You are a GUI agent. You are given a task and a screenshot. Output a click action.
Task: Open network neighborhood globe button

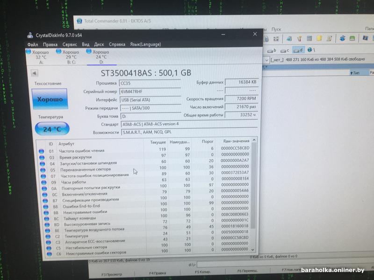tap(311, 50)
